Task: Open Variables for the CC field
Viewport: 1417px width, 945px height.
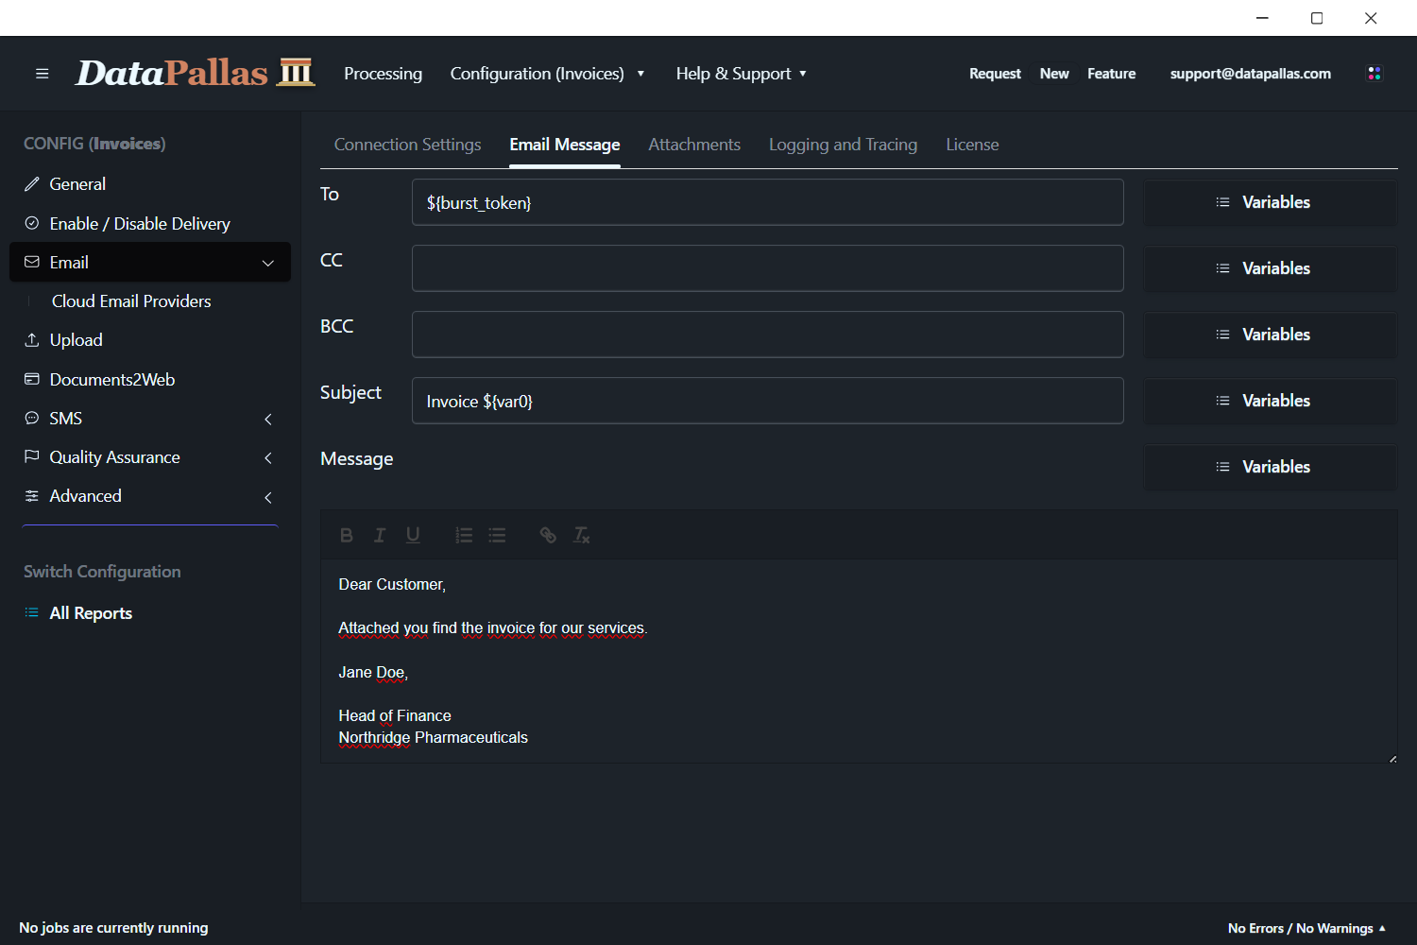Action: click(1270, 268)
